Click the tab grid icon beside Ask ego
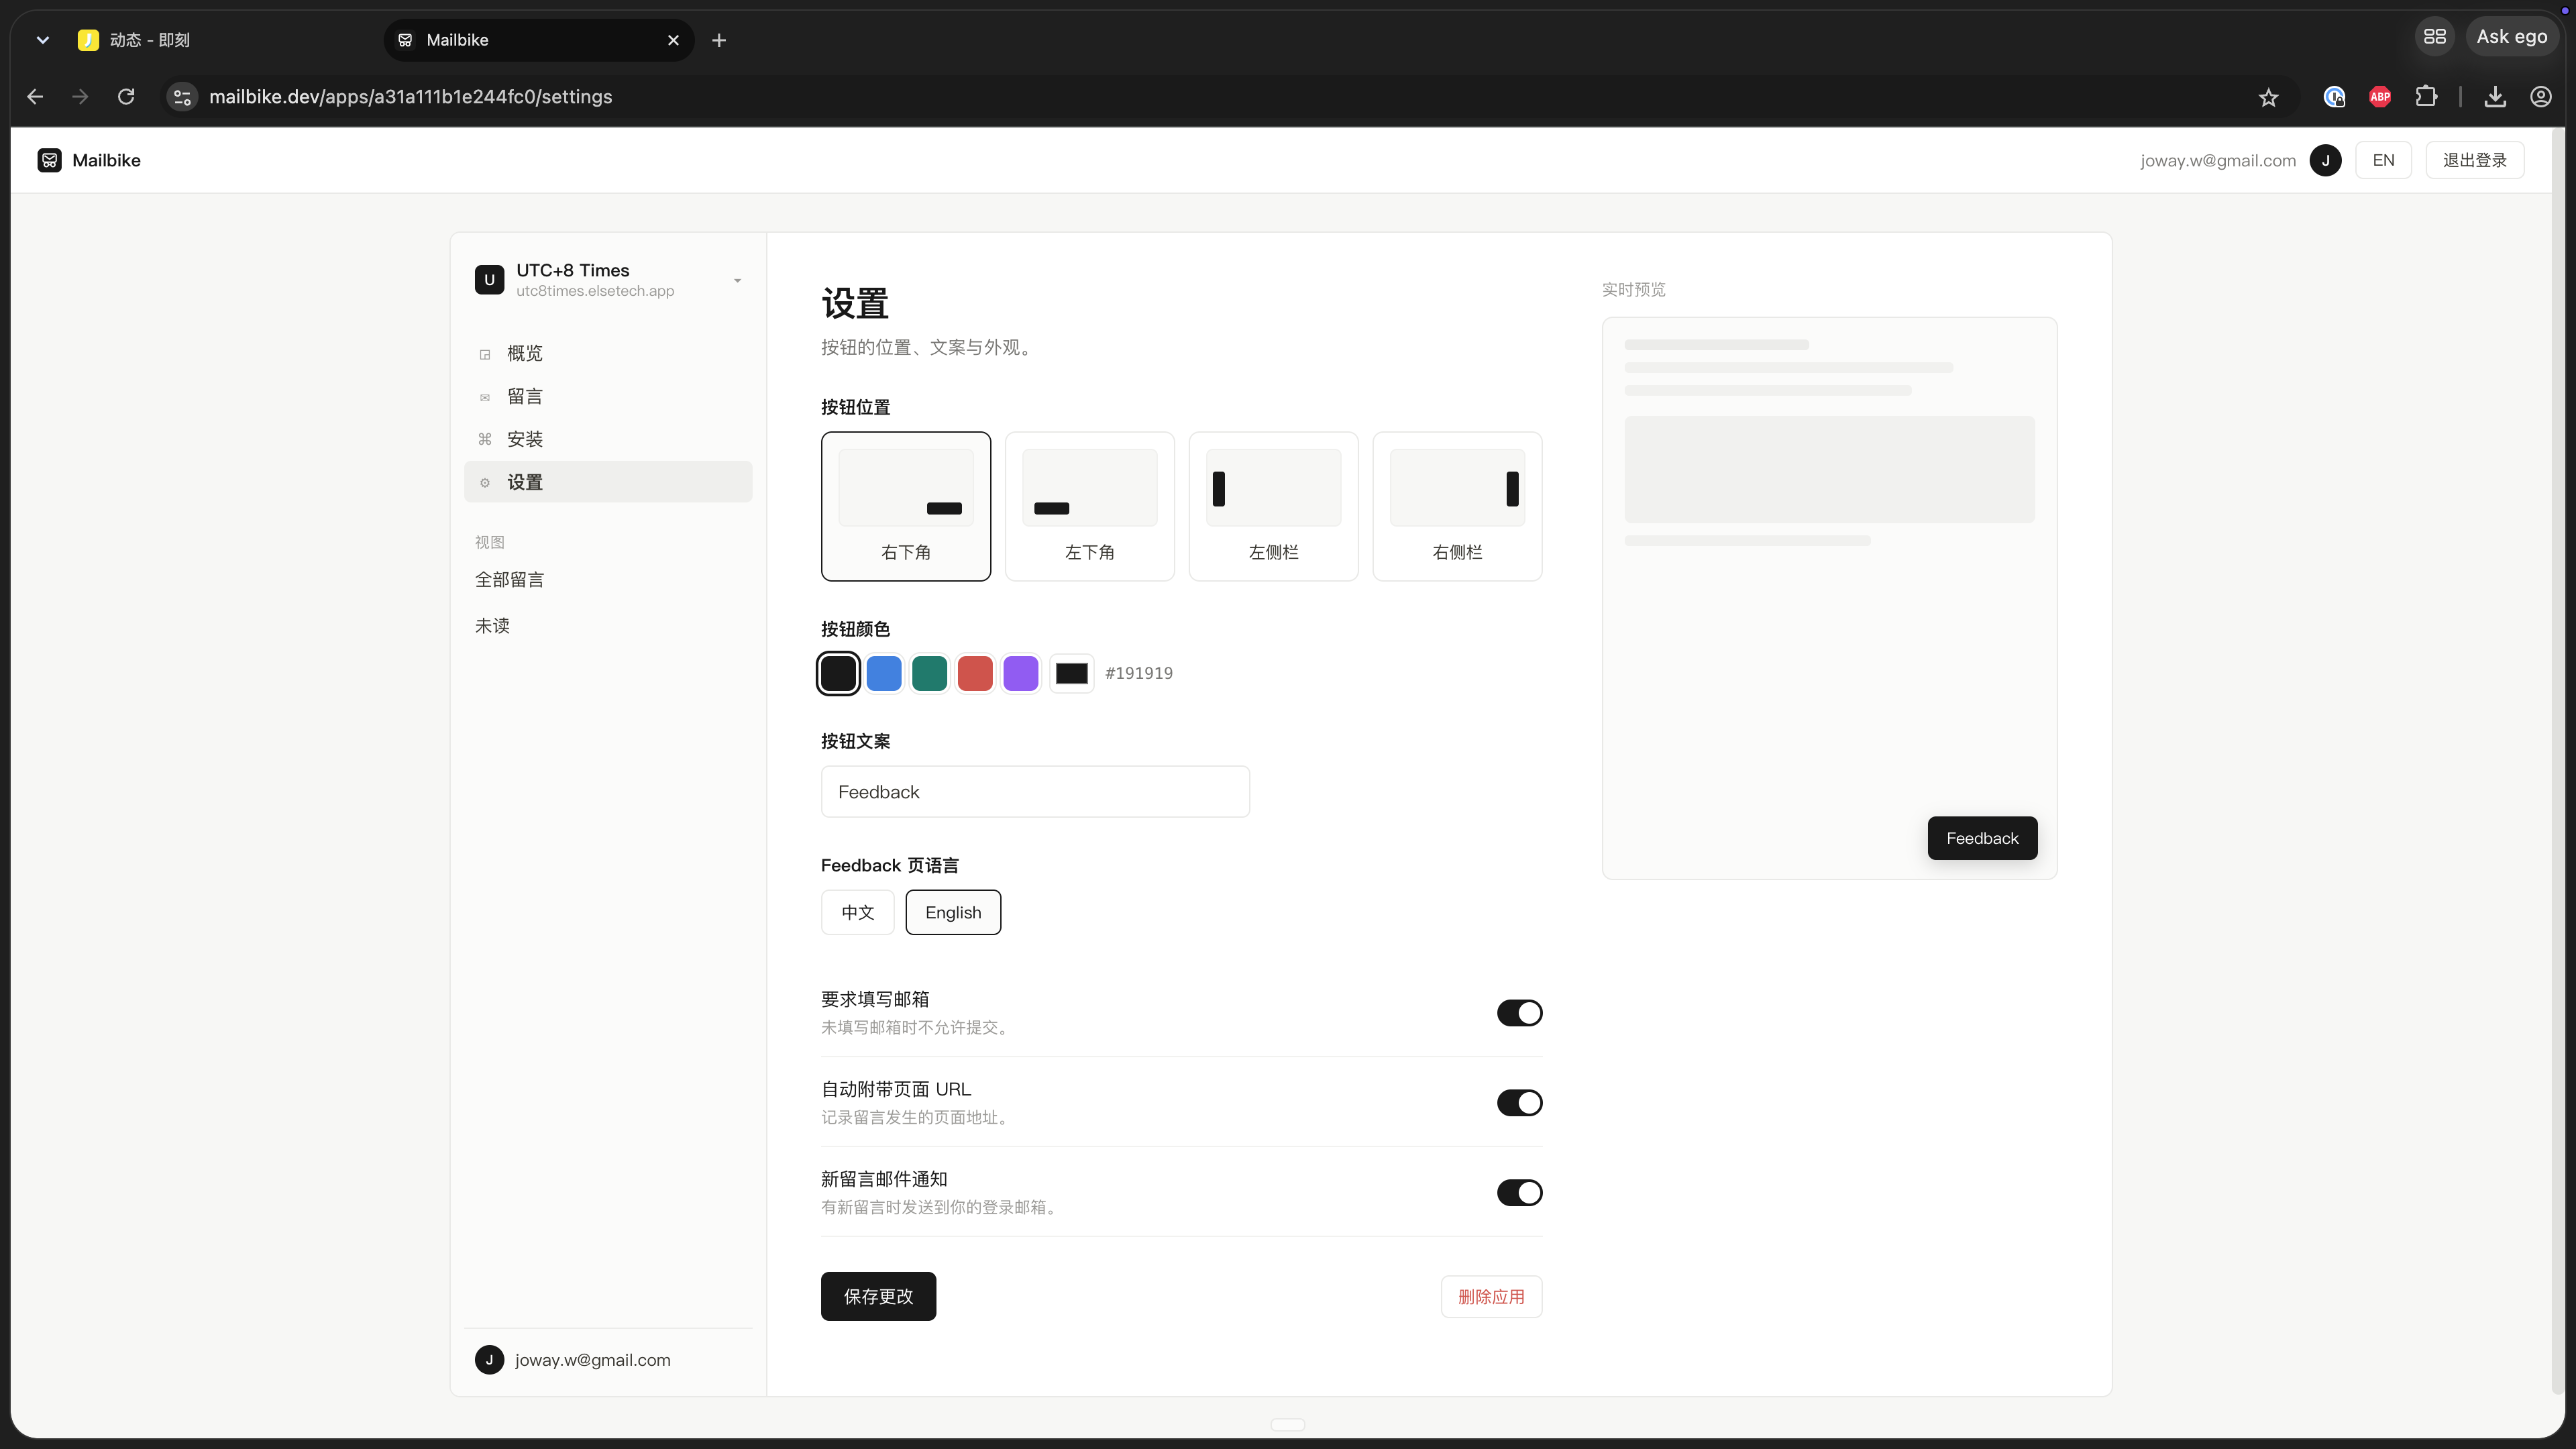Image resolution: width=2576 pixels, height=1449 pixels. click(2435, 37)
